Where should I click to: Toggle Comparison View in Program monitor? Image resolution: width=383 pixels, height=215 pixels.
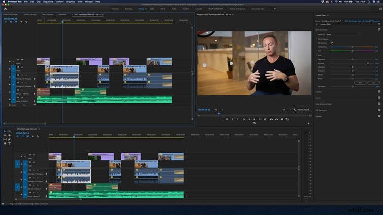(287, 119)
